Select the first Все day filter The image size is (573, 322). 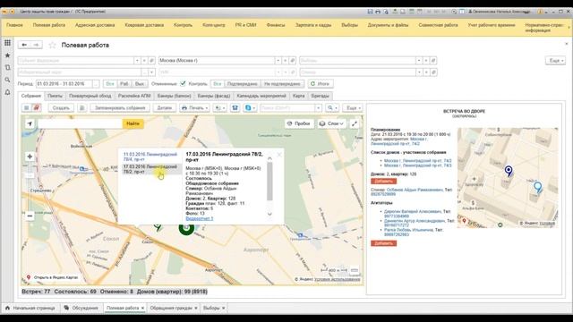110,84
